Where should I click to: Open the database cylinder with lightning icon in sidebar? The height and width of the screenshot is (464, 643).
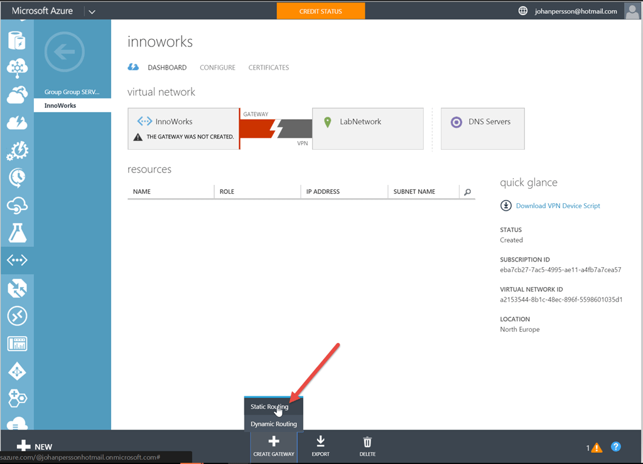[17, 41]
